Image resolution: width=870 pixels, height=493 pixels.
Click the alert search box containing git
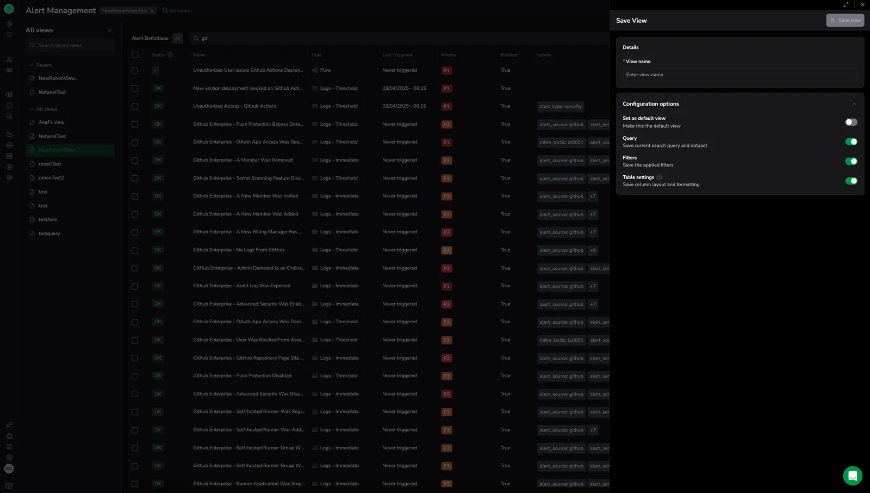pyautogui.click(x=400, y=39)
